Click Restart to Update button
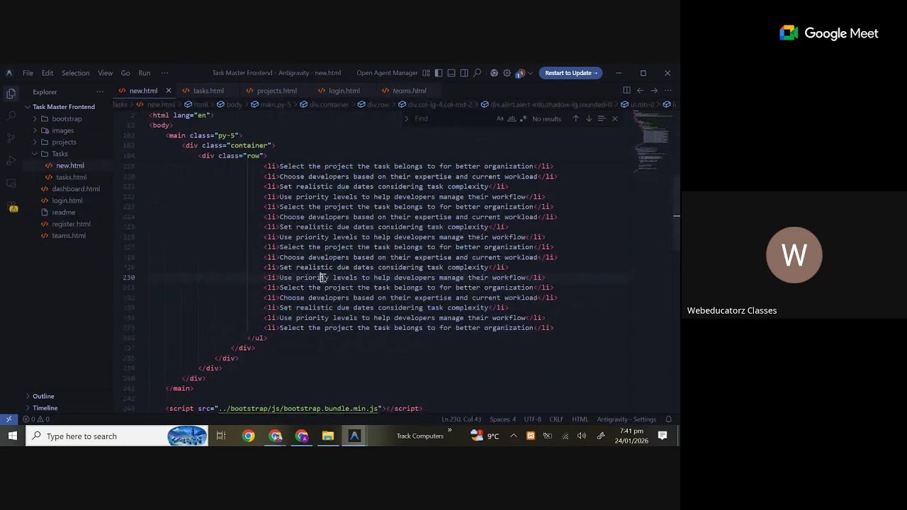Viewport: 907px width, 510px height. pyautogui.click(x=571, y=73)
